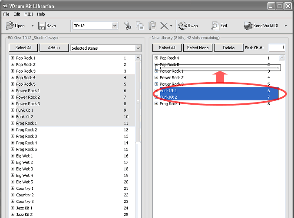294x218 pixels.
Task: Click the Copy icon in toolbar
Action: pyautogui.click(x=140, y=26)
